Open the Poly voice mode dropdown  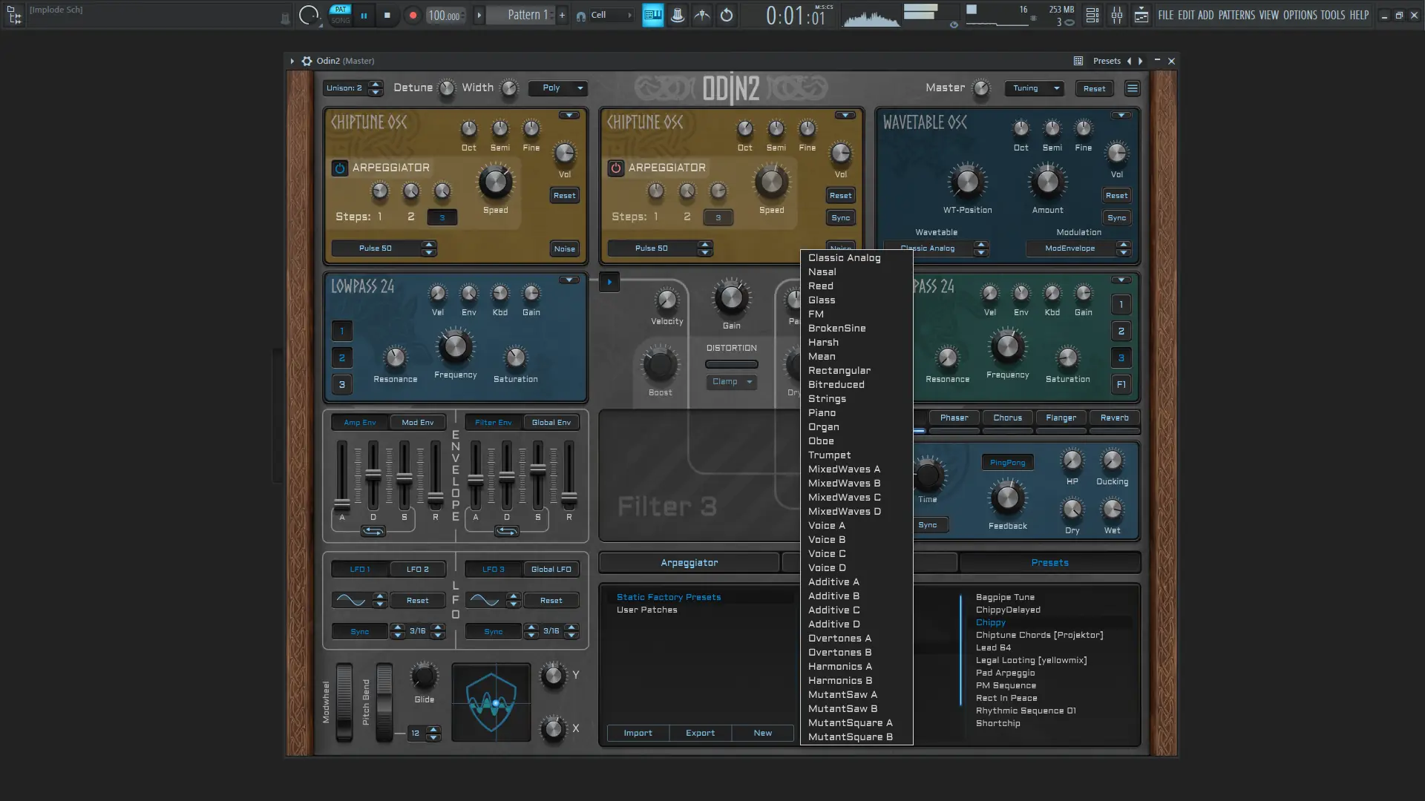coord(558,88)
